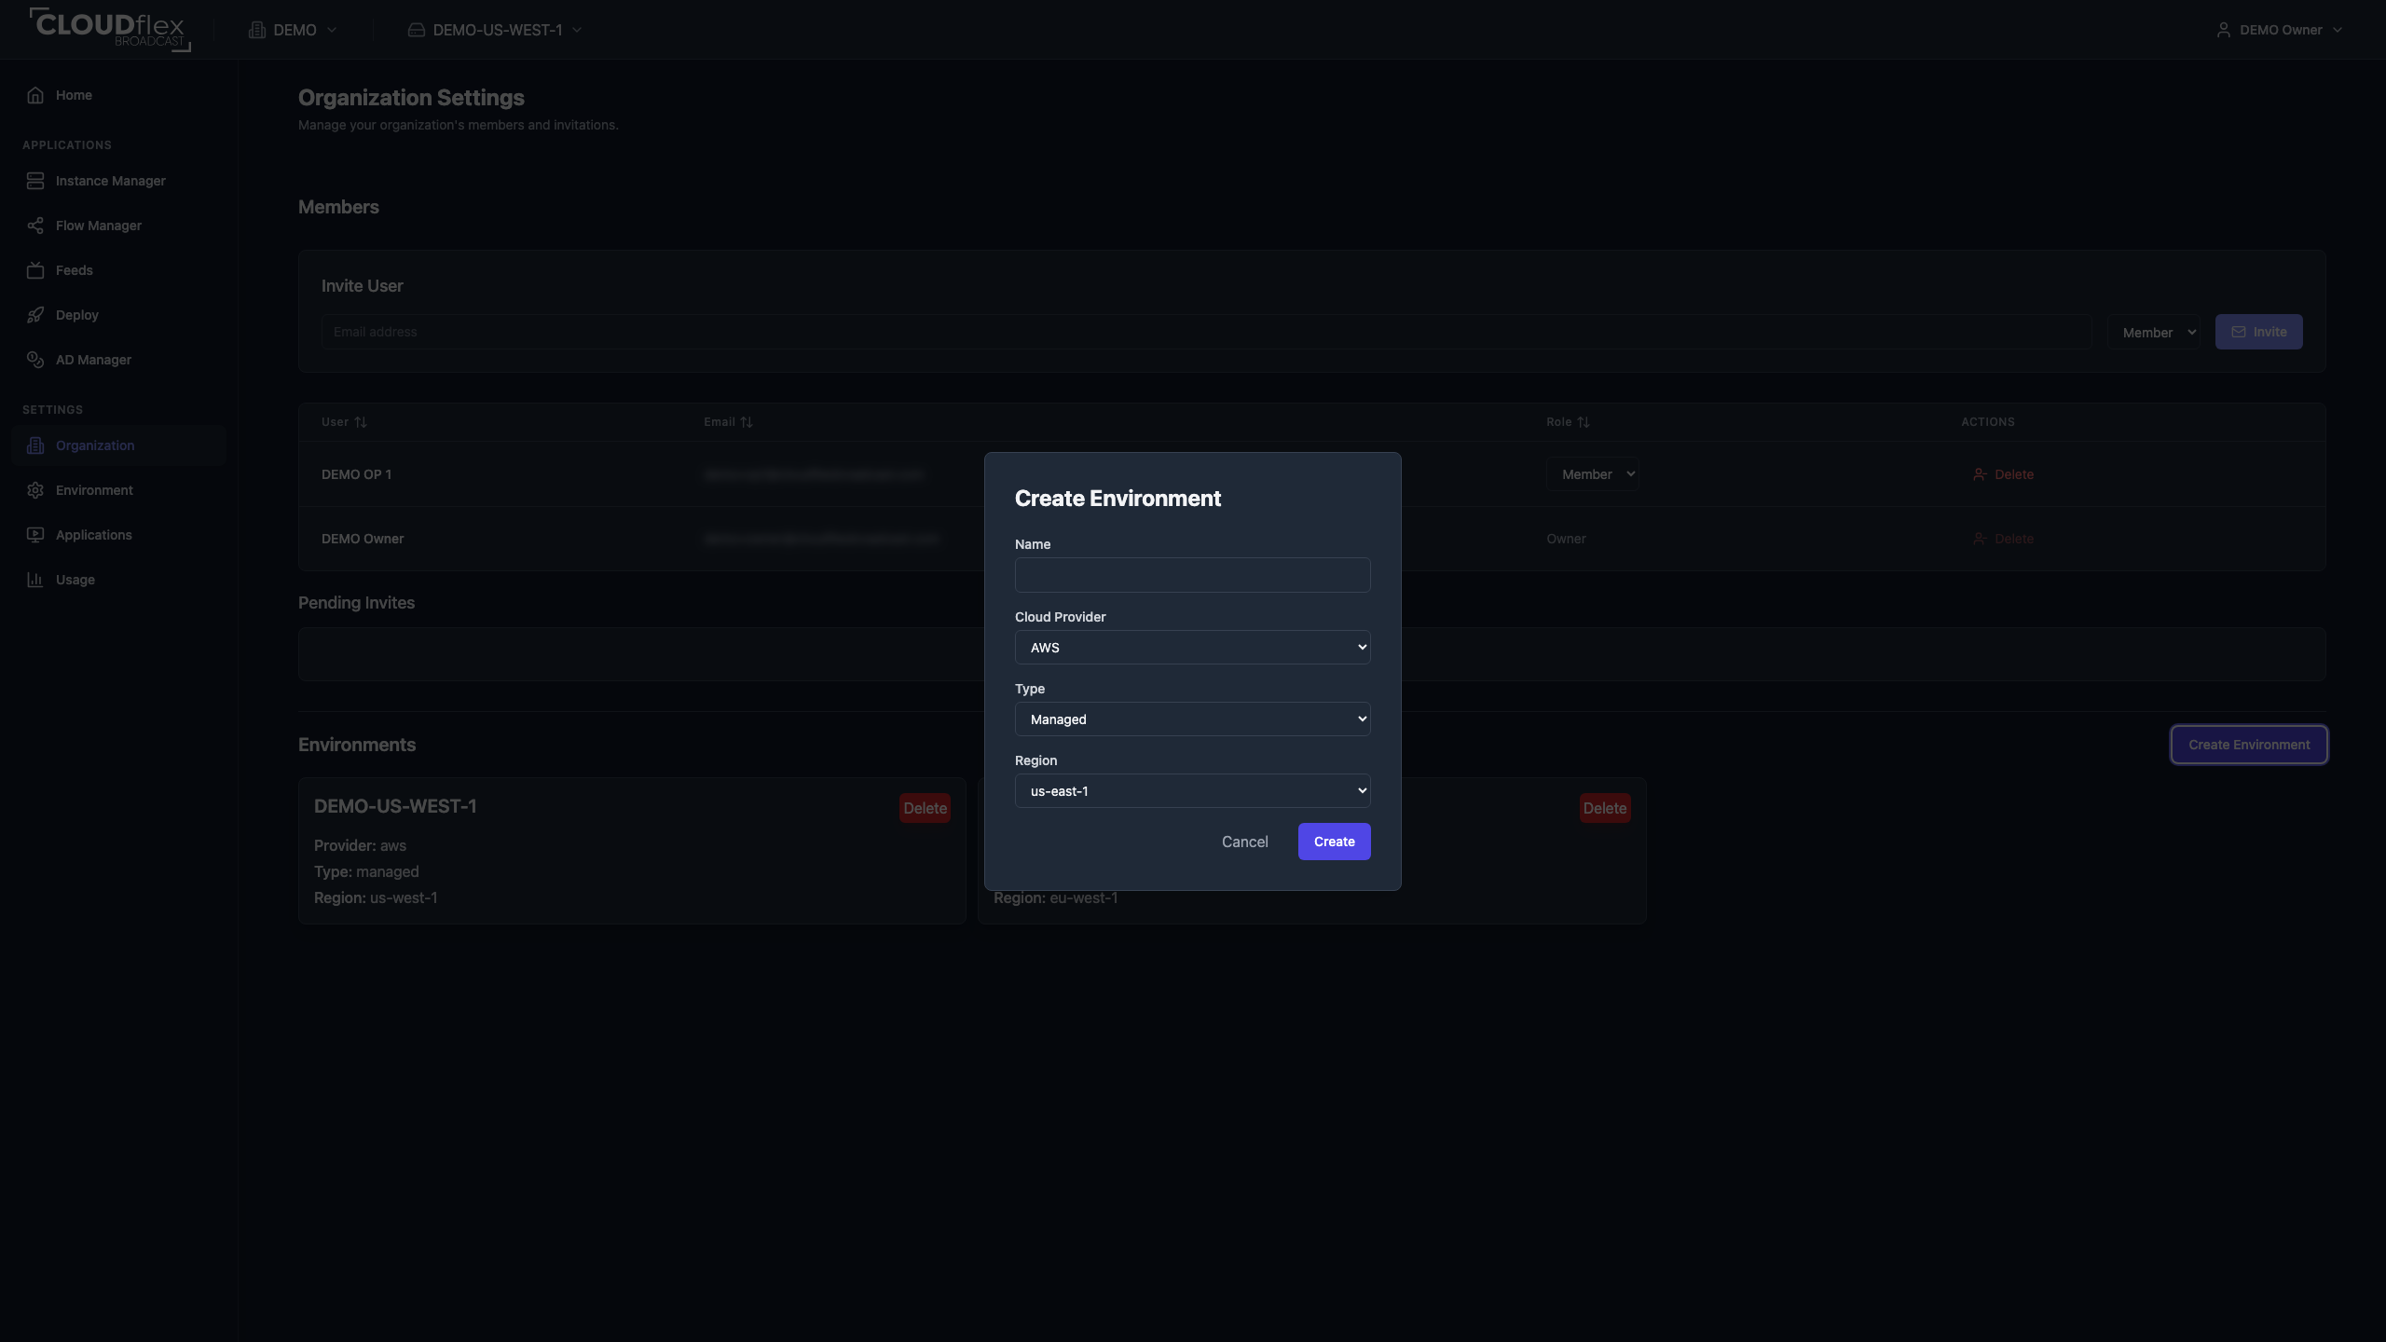This screenshot has width=2386, height=1342.
Task: Cancel the Create Environment dialog
Action: (x=1244, y=842)
